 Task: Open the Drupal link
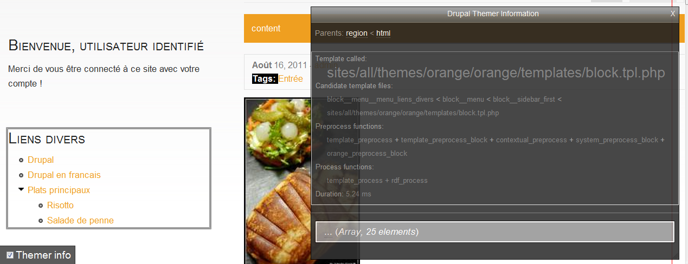41,160
